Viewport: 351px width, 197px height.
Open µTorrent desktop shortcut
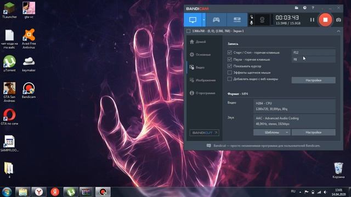tap(9, 63)
